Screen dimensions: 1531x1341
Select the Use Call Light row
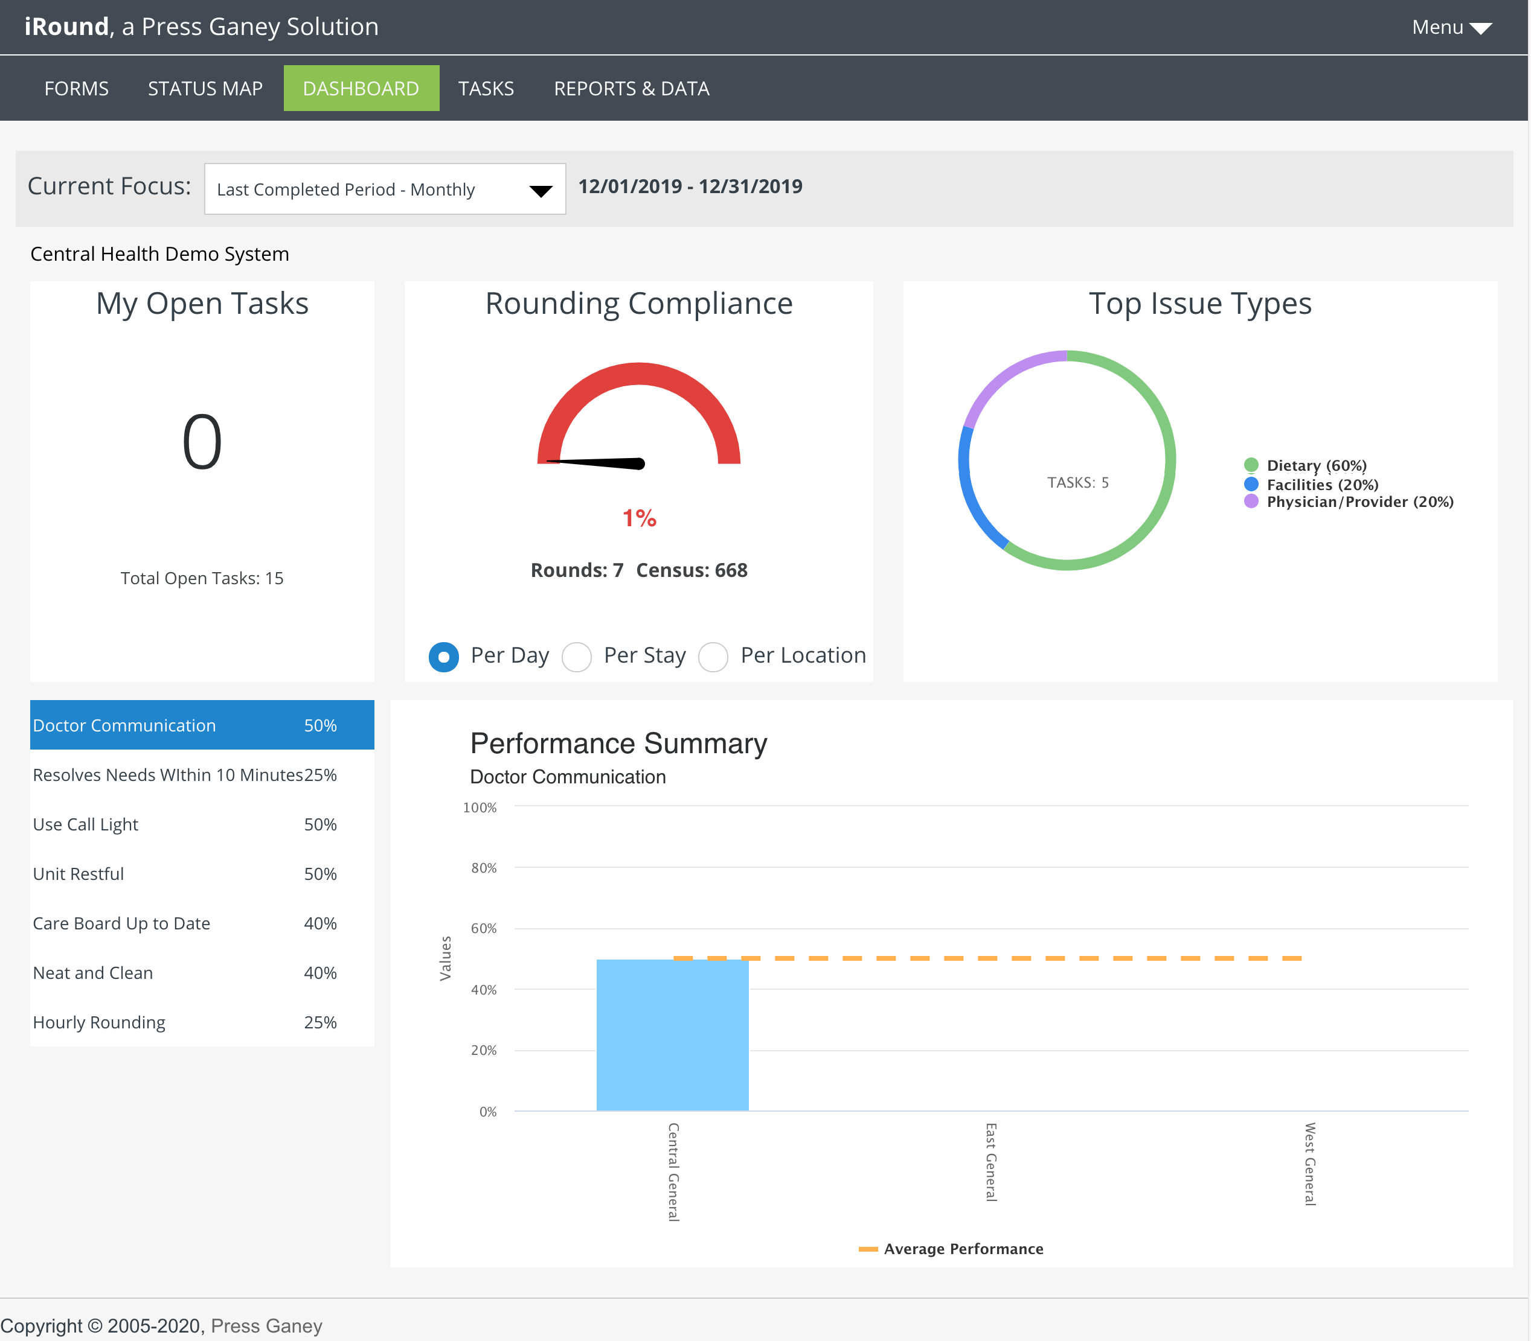(x=202, y=824)
